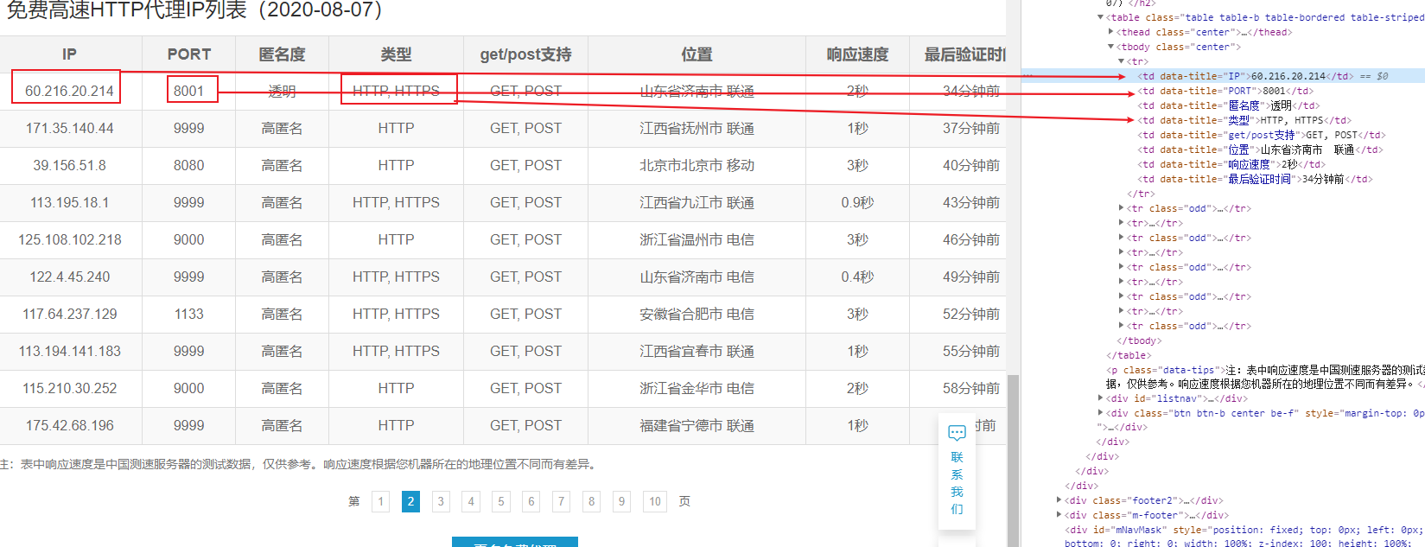1425x547 pixels.
Task: Go to page 5 in pagination
Action: tap(501, 501)
